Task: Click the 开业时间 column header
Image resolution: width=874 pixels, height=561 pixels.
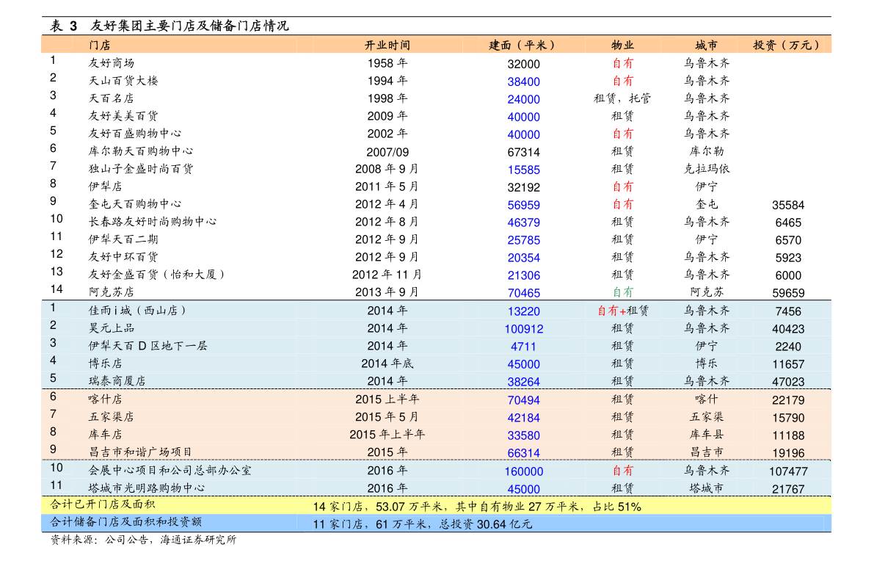Action: [387, 46]
